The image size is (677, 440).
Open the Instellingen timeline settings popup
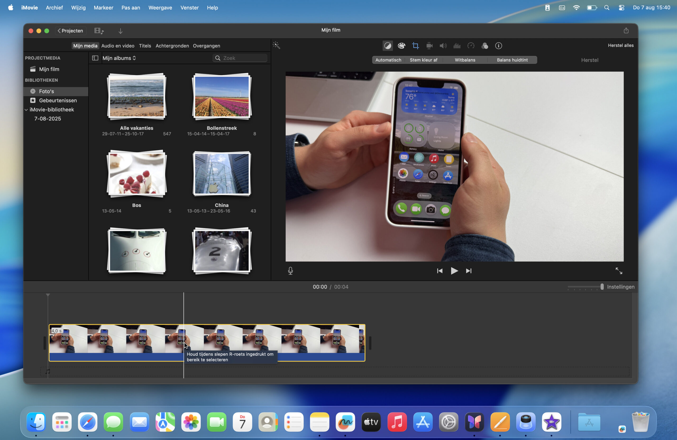click(x=620, y=287)
